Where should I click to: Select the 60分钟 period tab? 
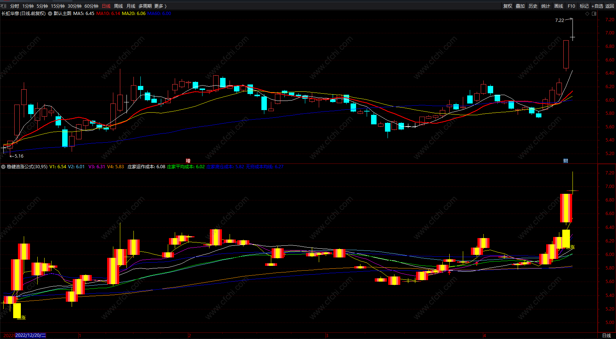[x=91, y=6]
